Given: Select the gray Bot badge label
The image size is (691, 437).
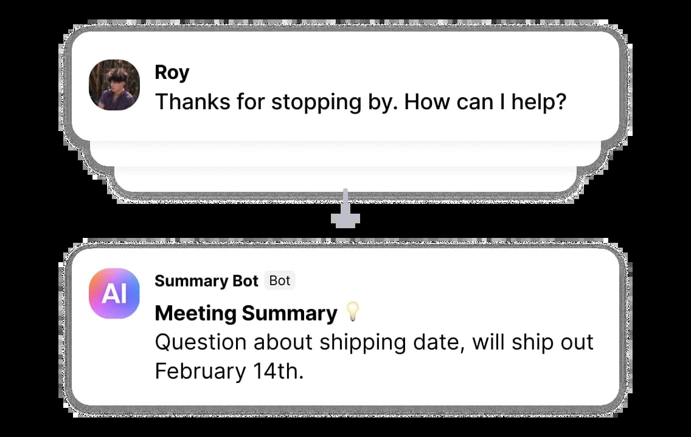Looking at the screenshot, I should point(280,281).
